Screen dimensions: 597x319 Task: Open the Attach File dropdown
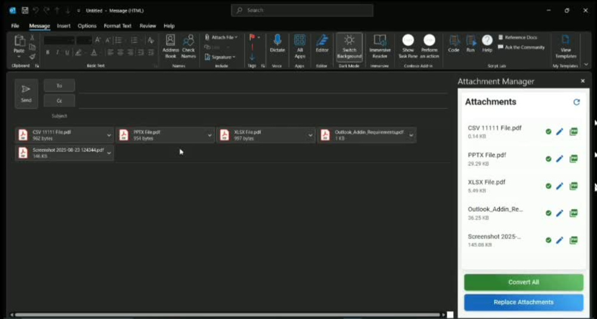click(221, 37)
